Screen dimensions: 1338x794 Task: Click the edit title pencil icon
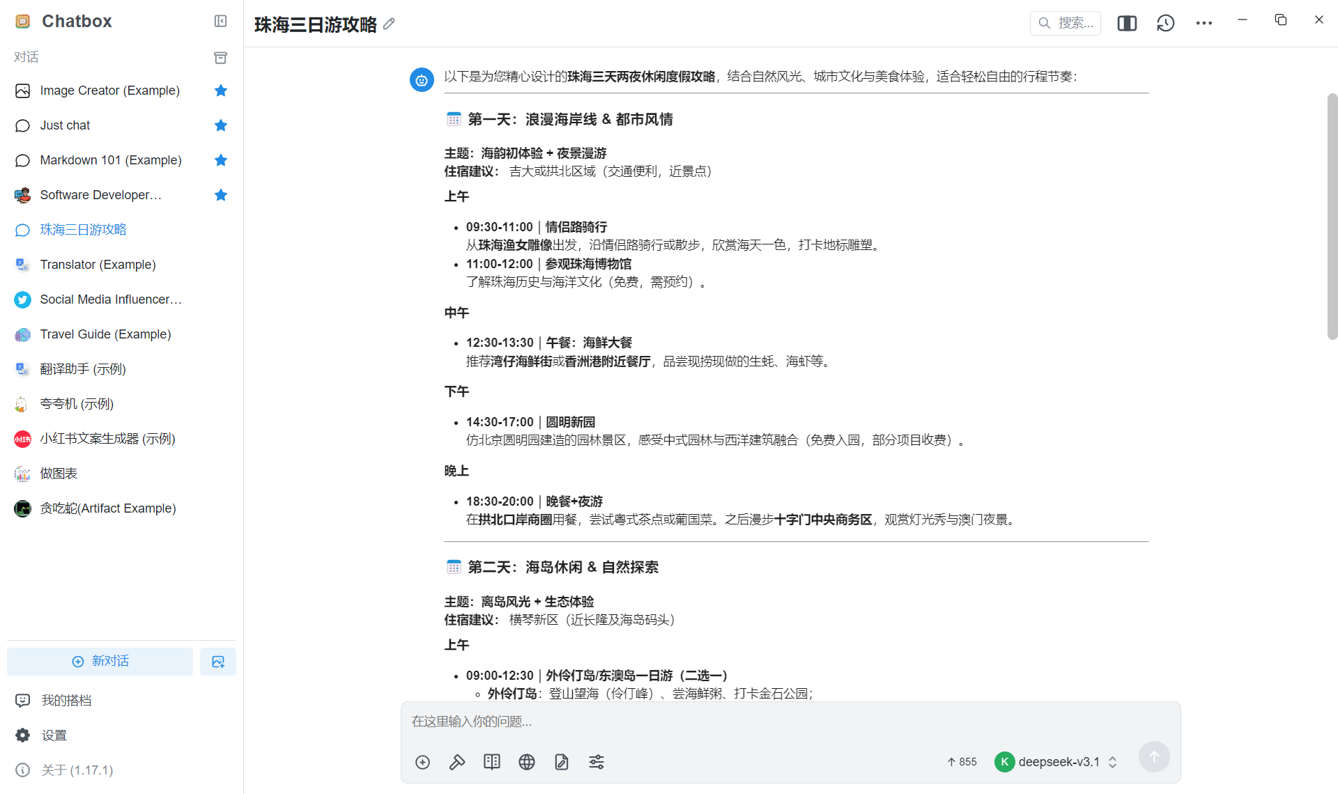[x=389, y=24]
